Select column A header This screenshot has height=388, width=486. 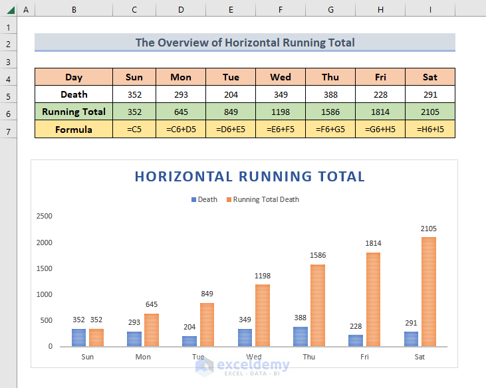pyautogui.click(x=26, y=9)
